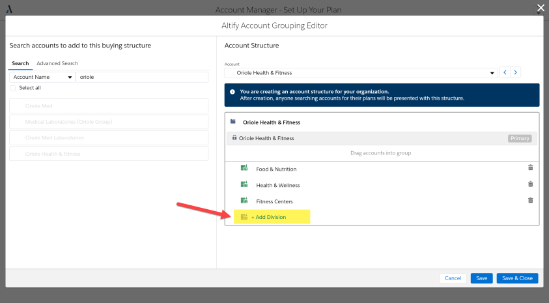The height and width of the screenshot is (303, 549).
Task: Delete the Health & Wellness division
Action: (x=531, y=184)
